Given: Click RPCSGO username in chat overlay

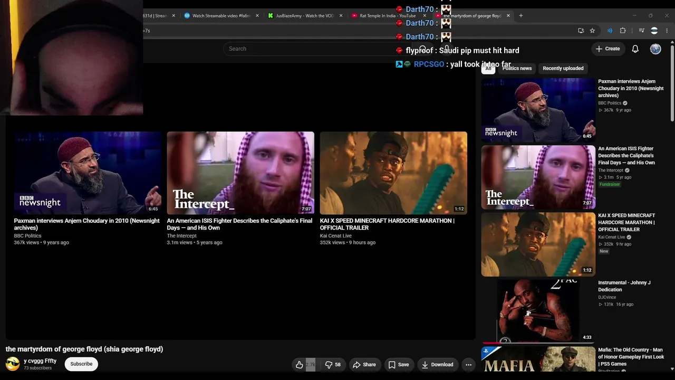Looking at the screenshot, I should tap(429, 64).
